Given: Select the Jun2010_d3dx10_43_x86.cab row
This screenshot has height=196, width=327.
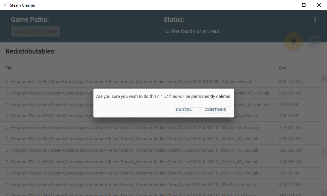Looking at the screenshot, I should pyautogui.click(x=161, y=150).
